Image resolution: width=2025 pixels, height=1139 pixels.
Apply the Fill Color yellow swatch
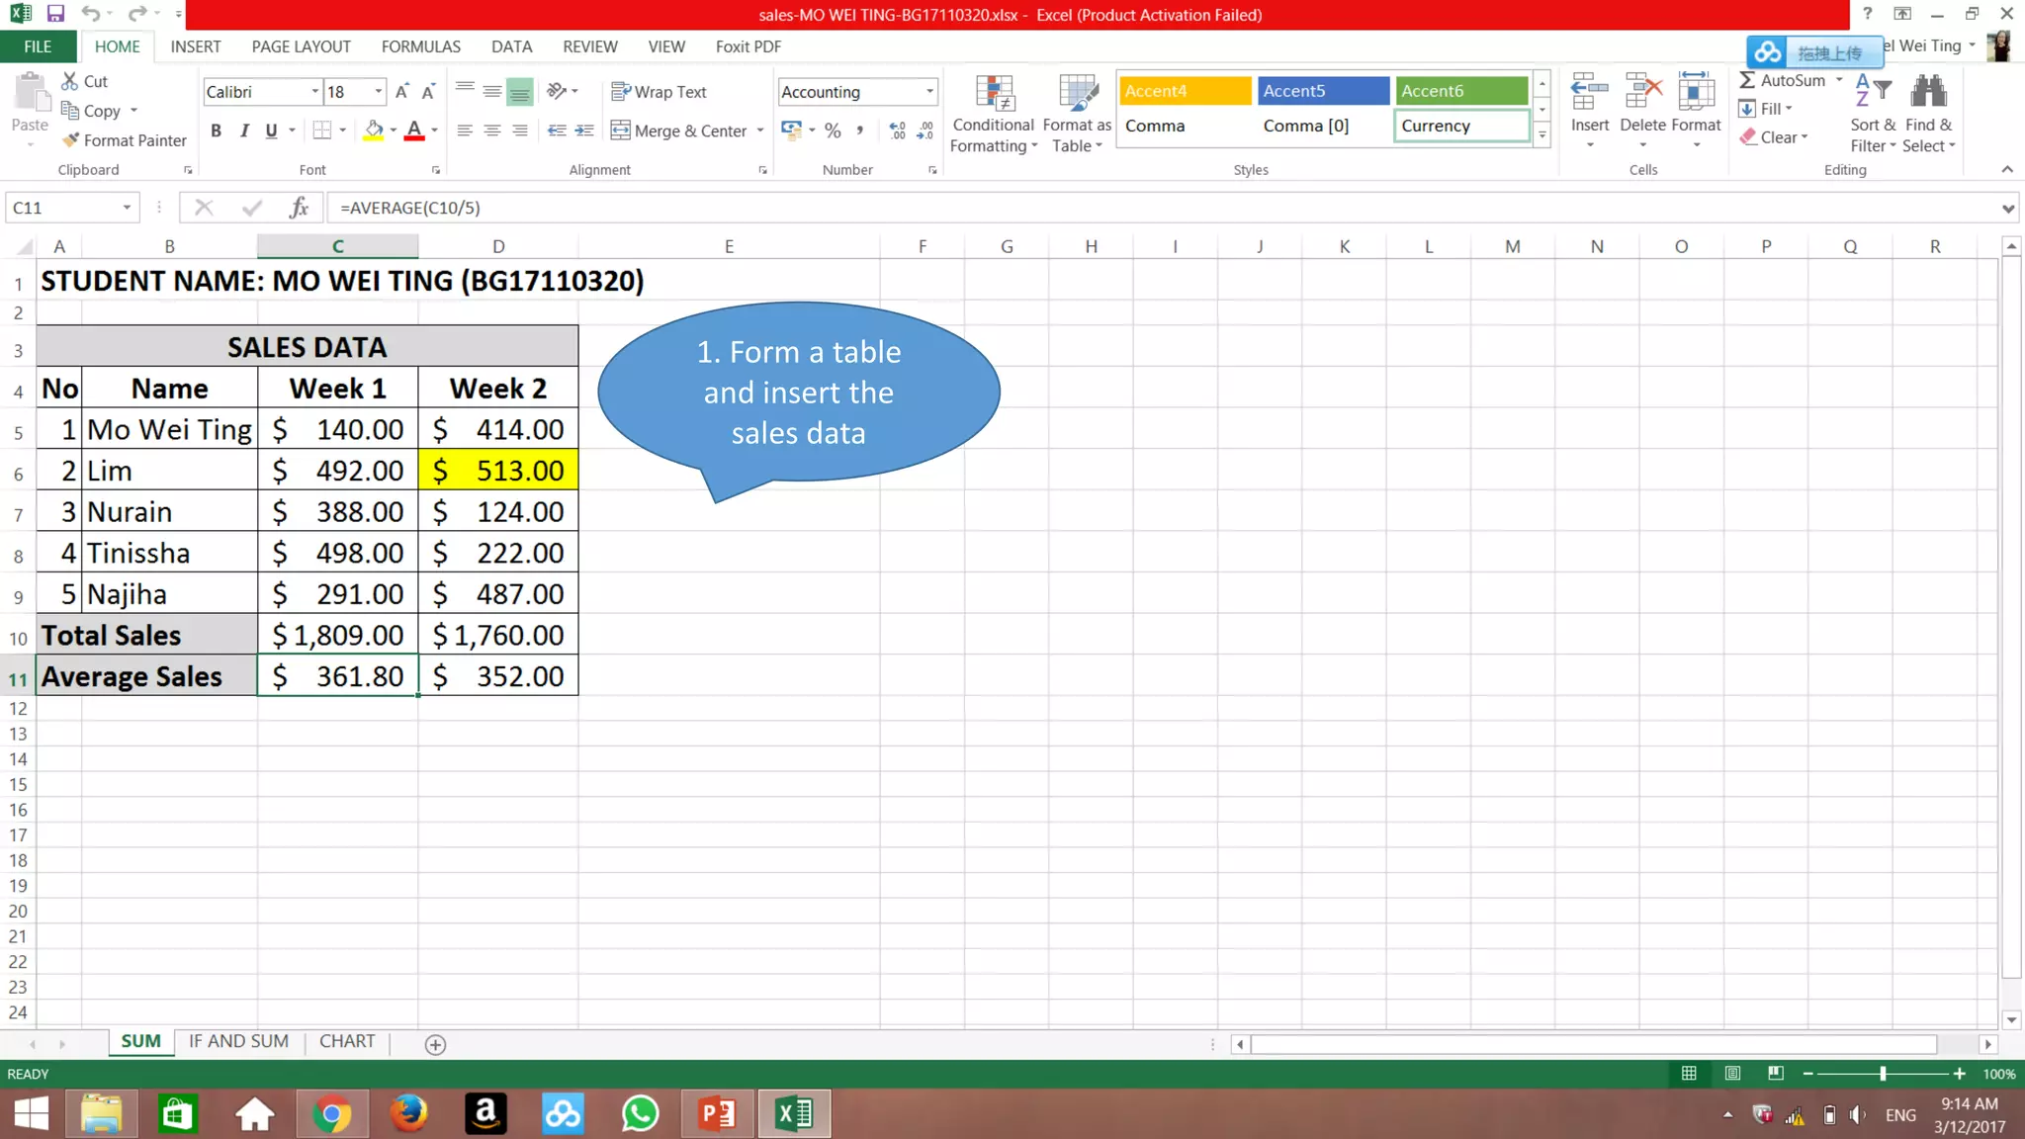pos(374,131)
